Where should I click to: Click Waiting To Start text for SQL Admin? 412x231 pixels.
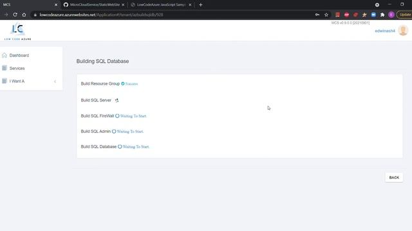(x=130, y=132)
